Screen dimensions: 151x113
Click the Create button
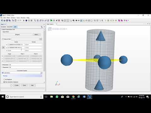16,85
